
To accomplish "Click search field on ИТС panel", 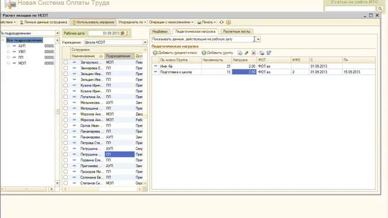I will [x=350, y=8].
